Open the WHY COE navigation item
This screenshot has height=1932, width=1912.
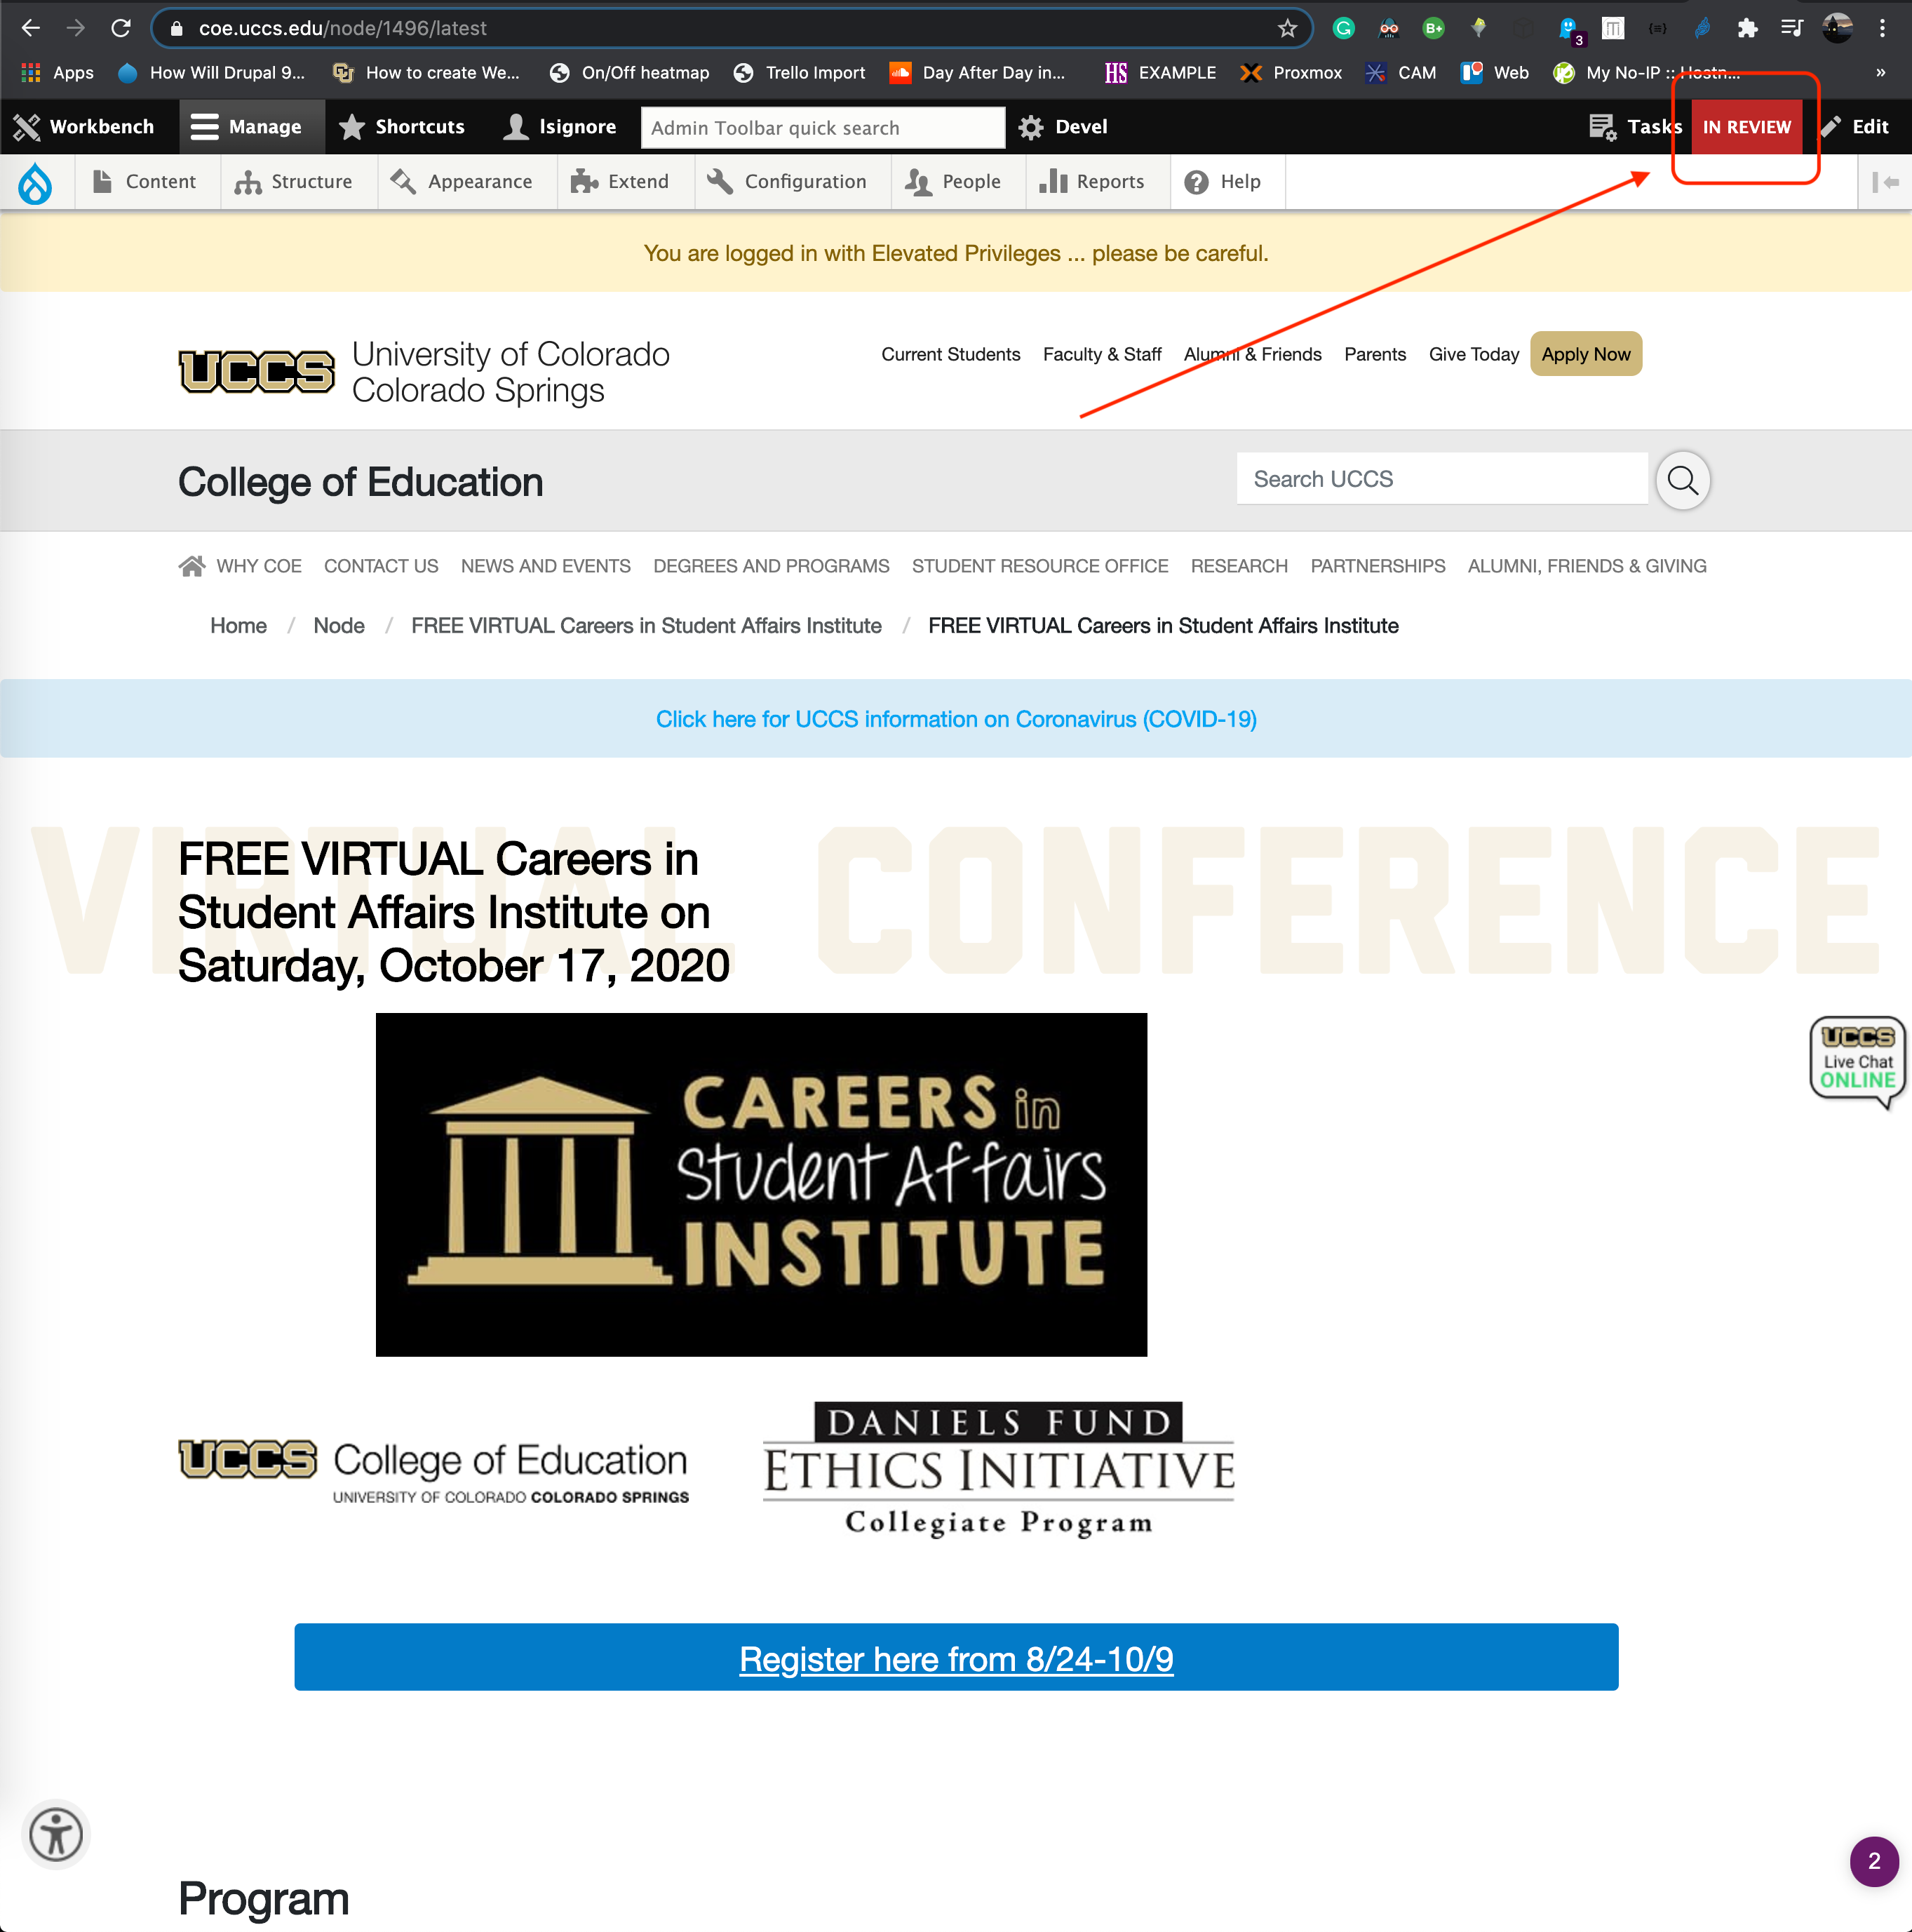pyautogui.click(x=259, y=566)
